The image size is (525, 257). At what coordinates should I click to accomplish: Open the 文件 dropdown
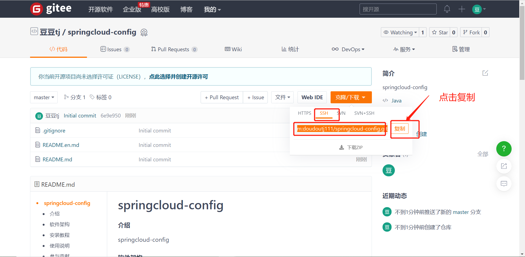(282, 97)
